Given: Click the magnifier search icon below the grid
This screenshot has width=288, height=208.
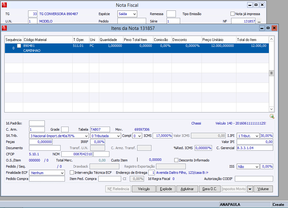Looking at the screenshot, I should point(272,116).
